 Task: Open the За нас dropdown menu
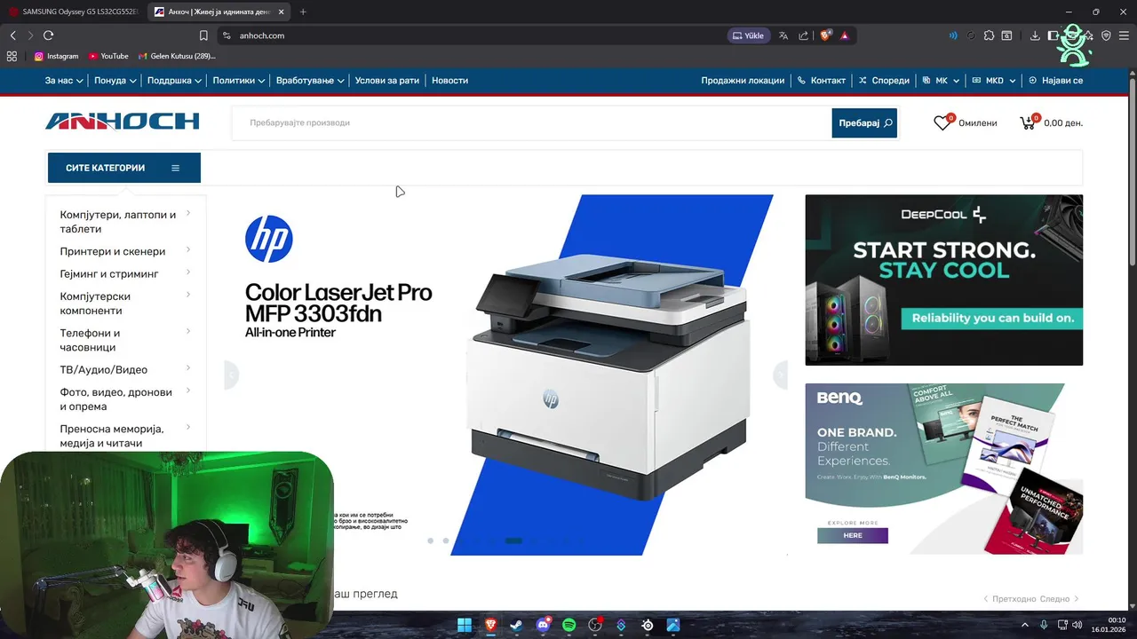64,80
